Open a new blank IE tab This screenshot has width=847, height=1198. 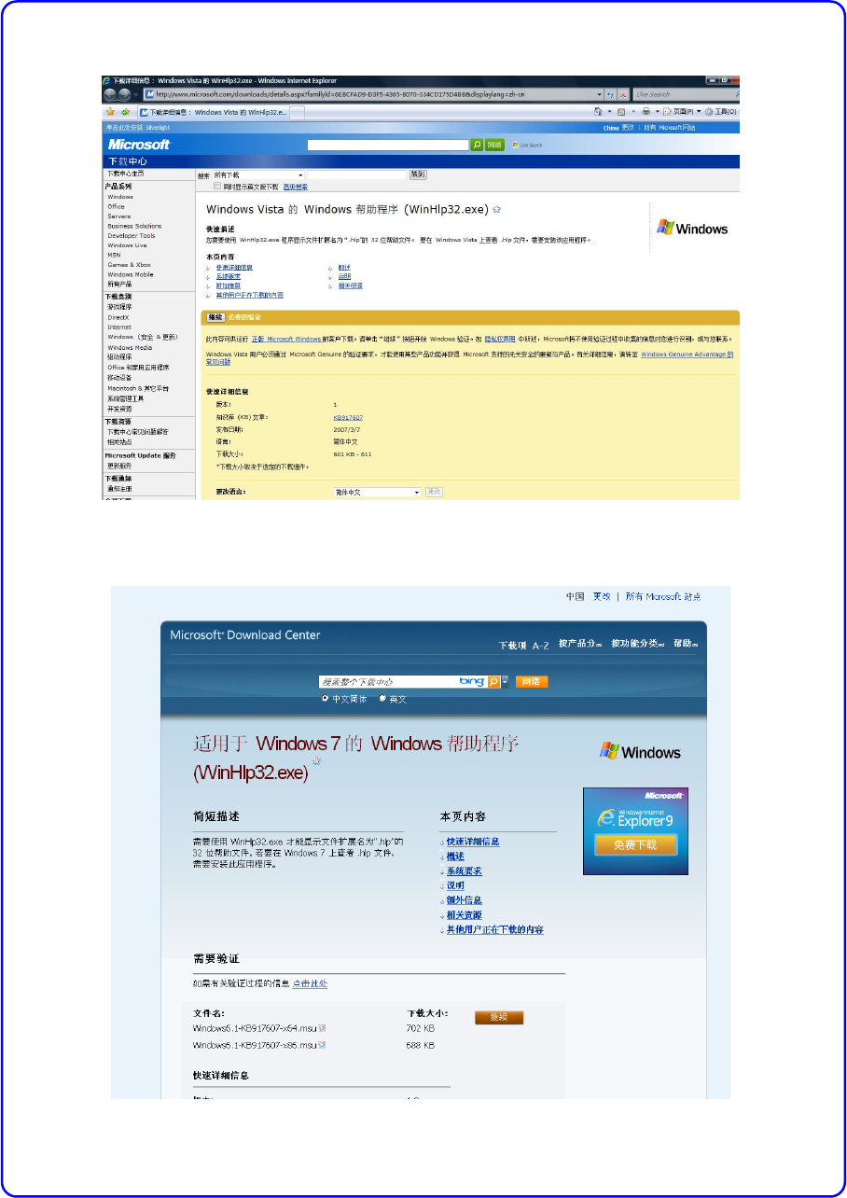pyautogui.click(x=297, y=112)
